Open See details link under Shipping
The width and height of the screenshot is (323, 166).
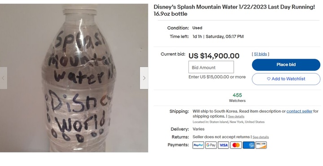(236, 116)
